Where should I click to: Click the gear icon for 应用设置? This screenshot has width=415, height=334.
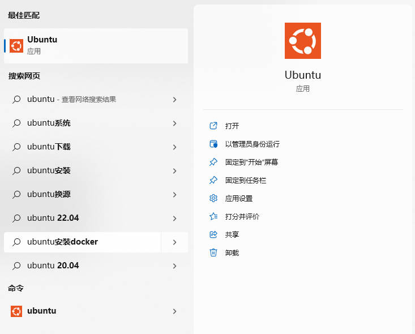213,198
